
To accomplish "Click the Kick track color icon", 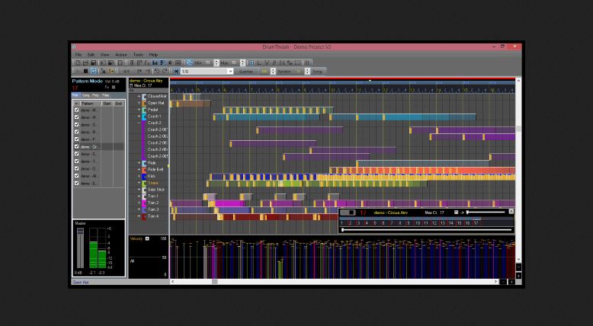I will coord(144,177).
